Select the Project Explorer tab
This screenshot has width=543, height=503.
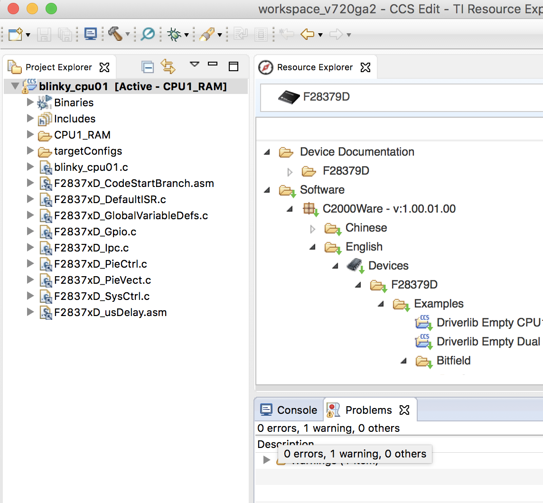[58, 67]
